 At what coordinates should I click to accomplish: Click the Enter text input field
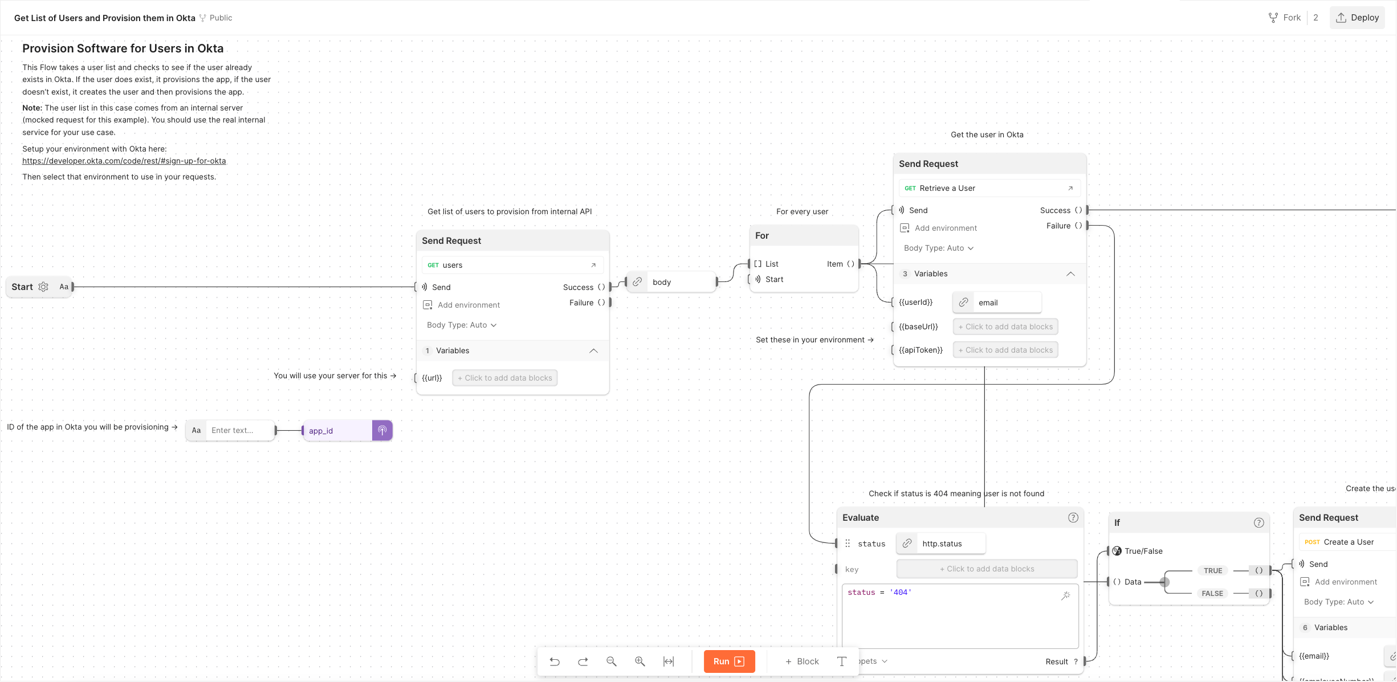(x=239, y=431)
